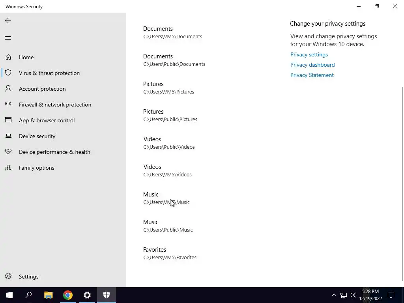Select Home in the sidebar
This screenshot has height=303, width=404.
click(63, 57)
